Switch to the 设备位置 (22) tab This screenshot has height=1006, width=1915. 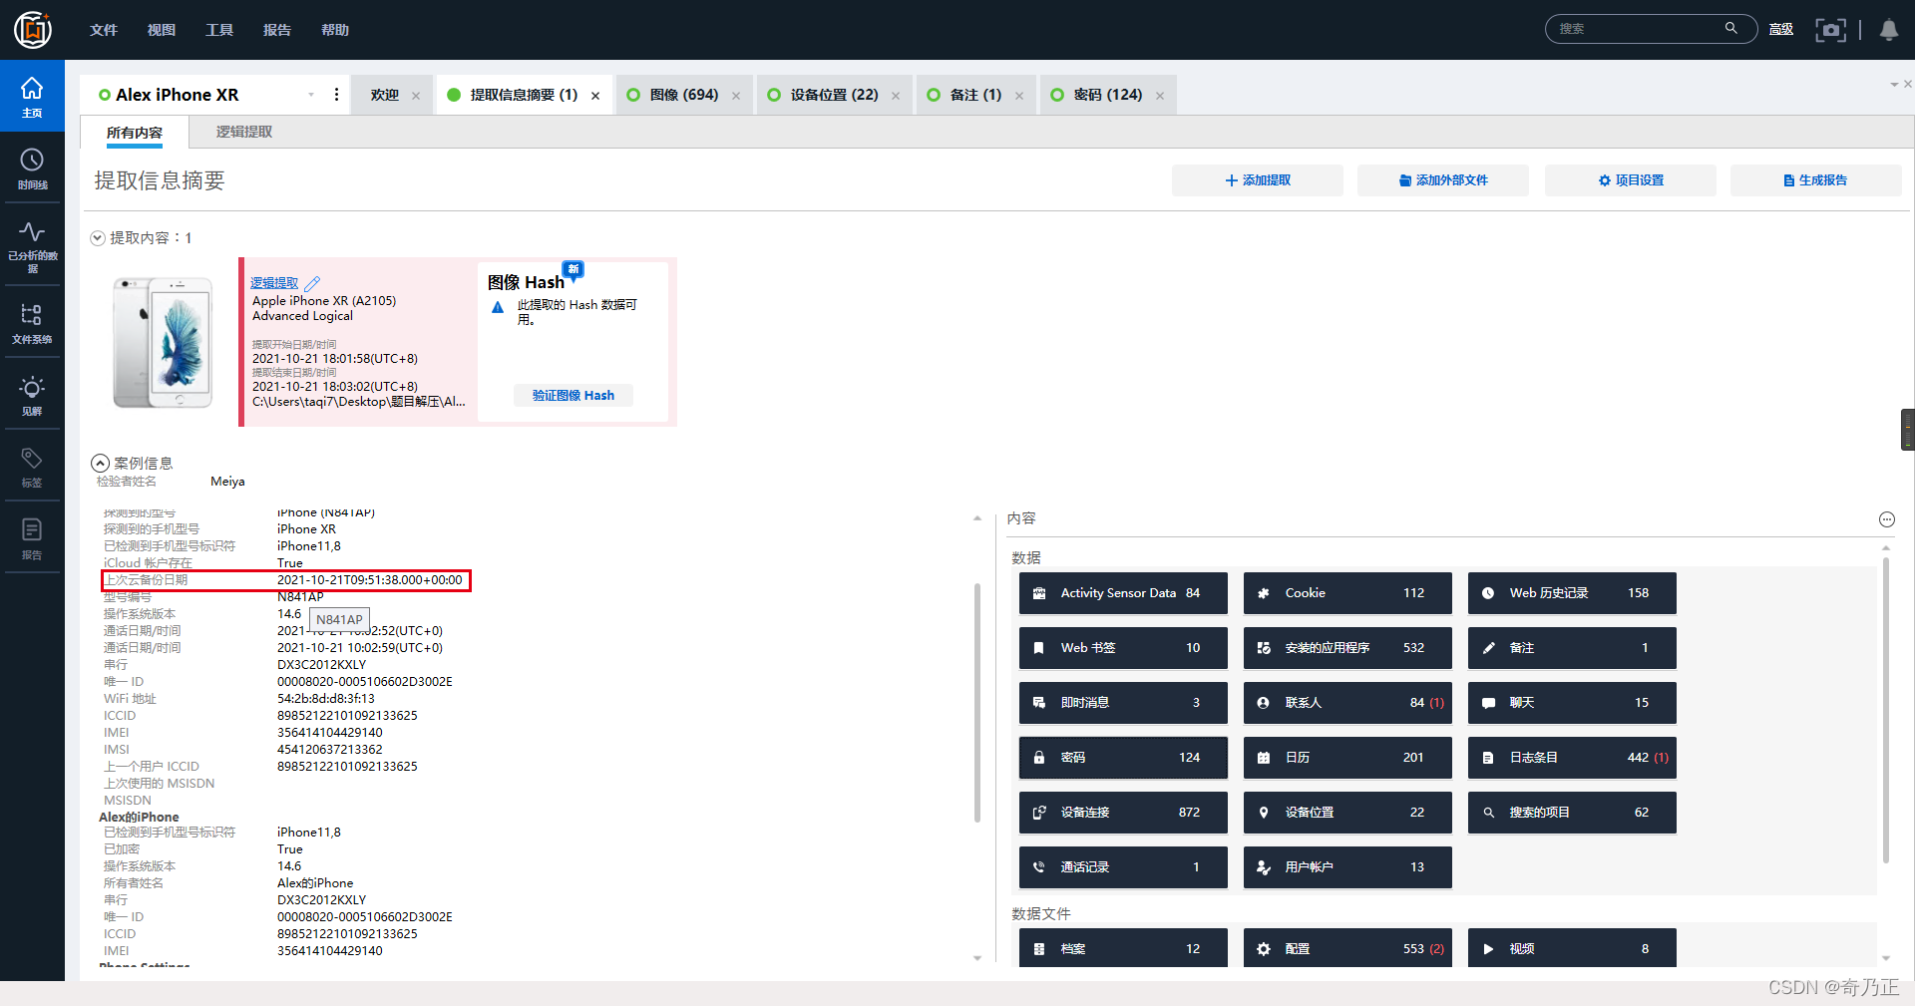tap(834, 95)
